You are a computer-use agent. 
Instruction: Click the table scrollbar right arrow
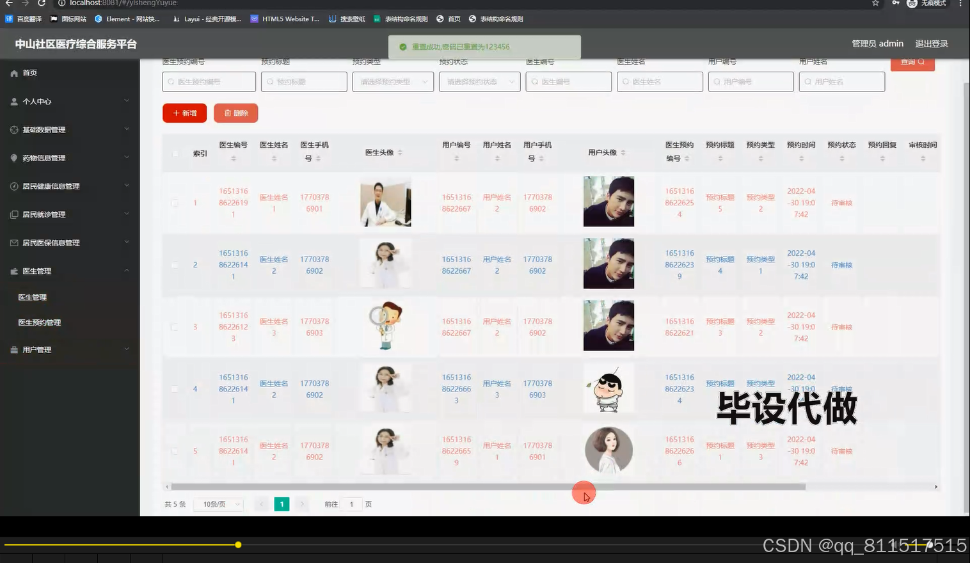pos(936,487)
